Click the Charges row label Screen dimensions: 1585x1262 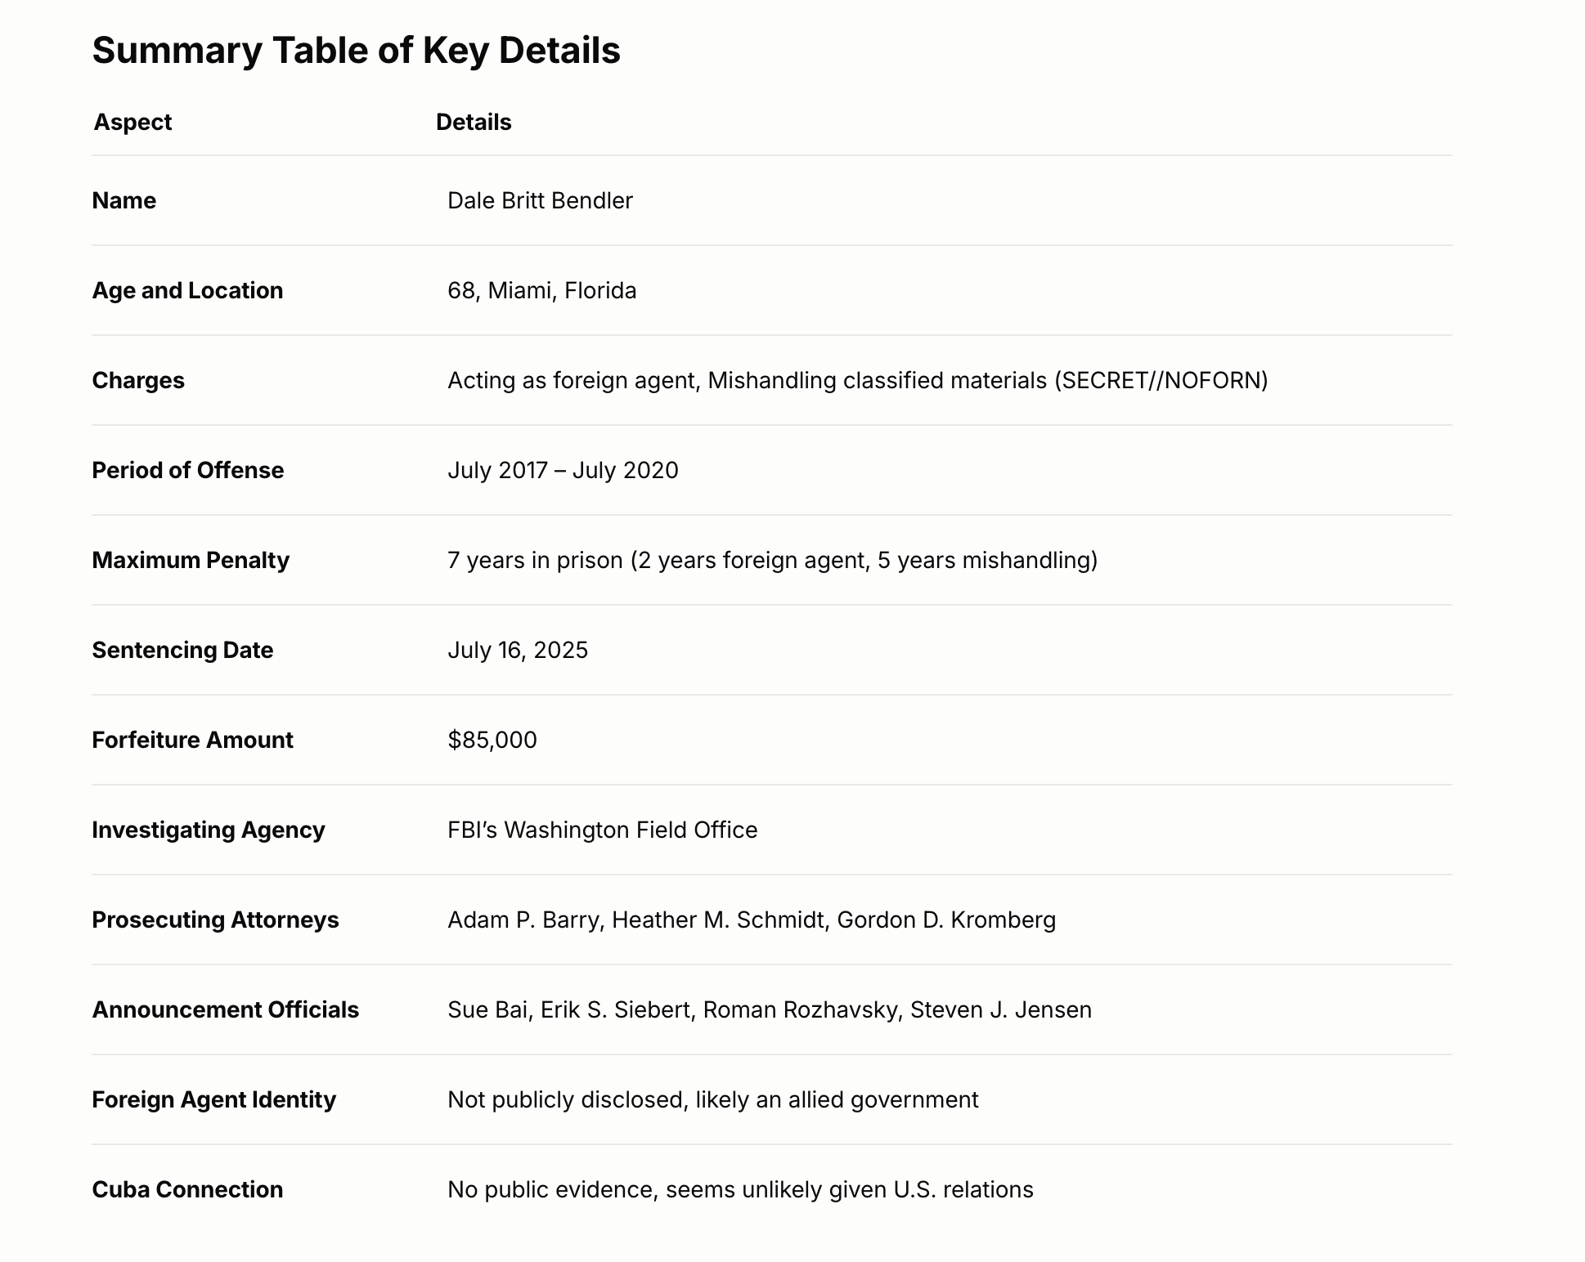tap(138, 380)
